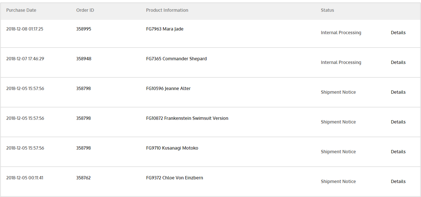Click the Status column header
The image size is (421, 197).
pos(327,10)
